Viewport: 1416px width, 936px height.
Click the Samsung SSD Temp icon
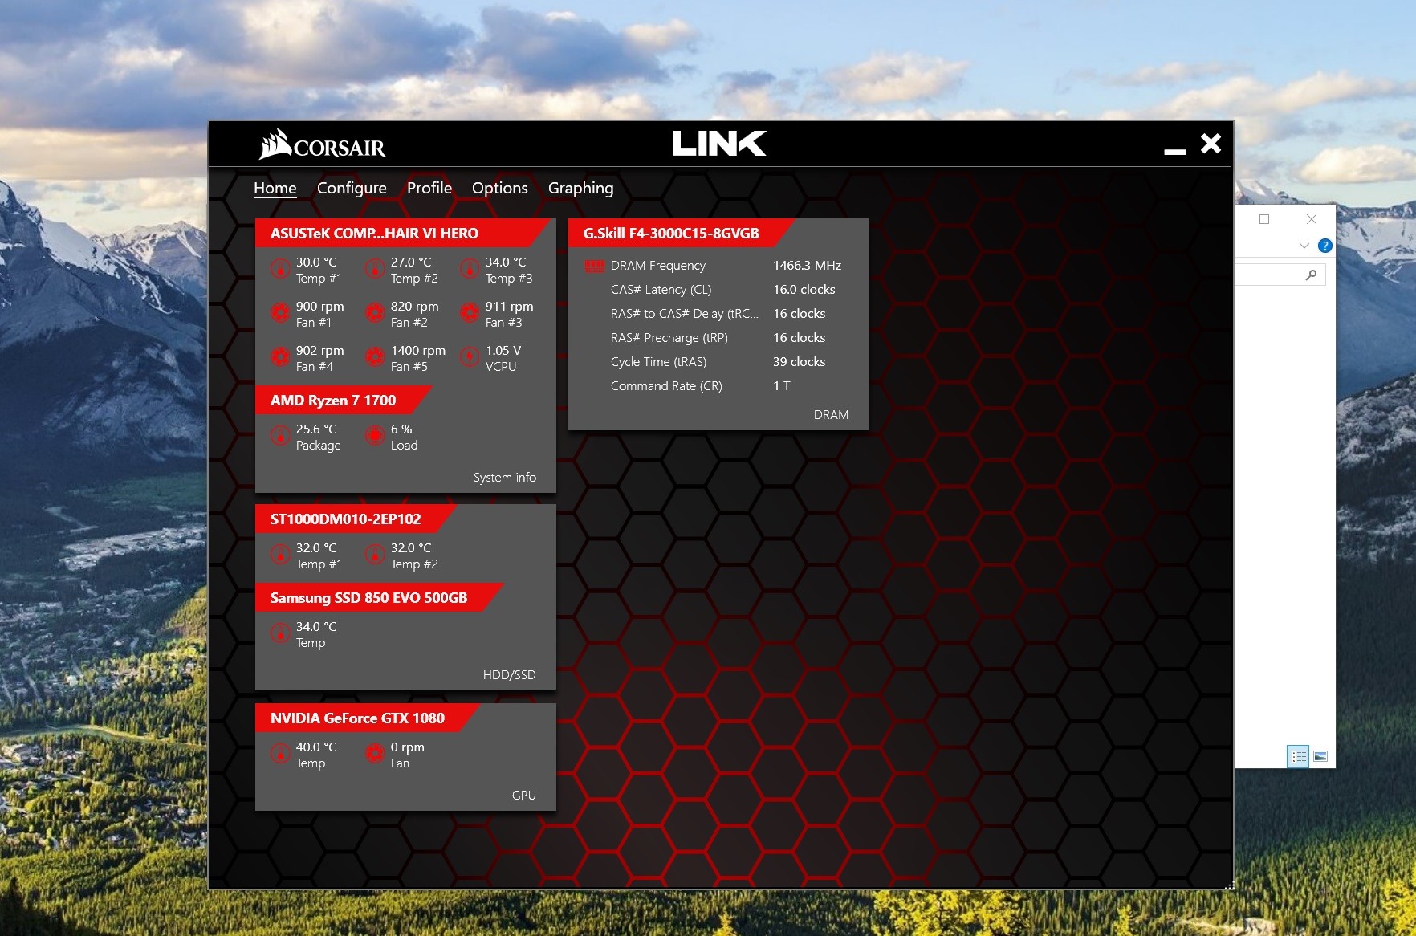[x=280, y=633]
